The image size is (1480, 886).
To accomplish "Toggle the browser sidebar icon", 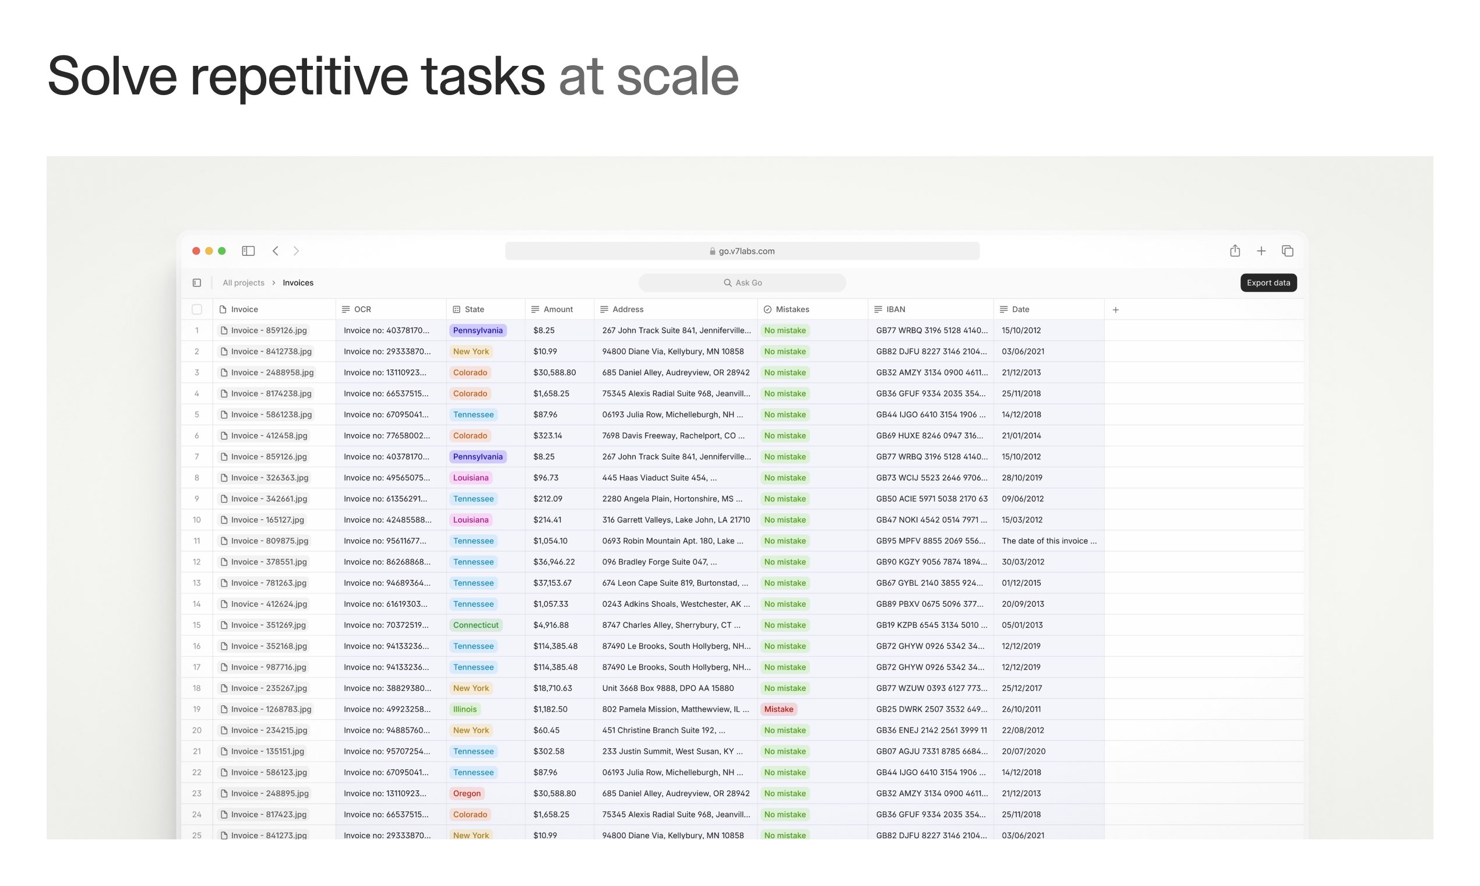I will (248, 251).
